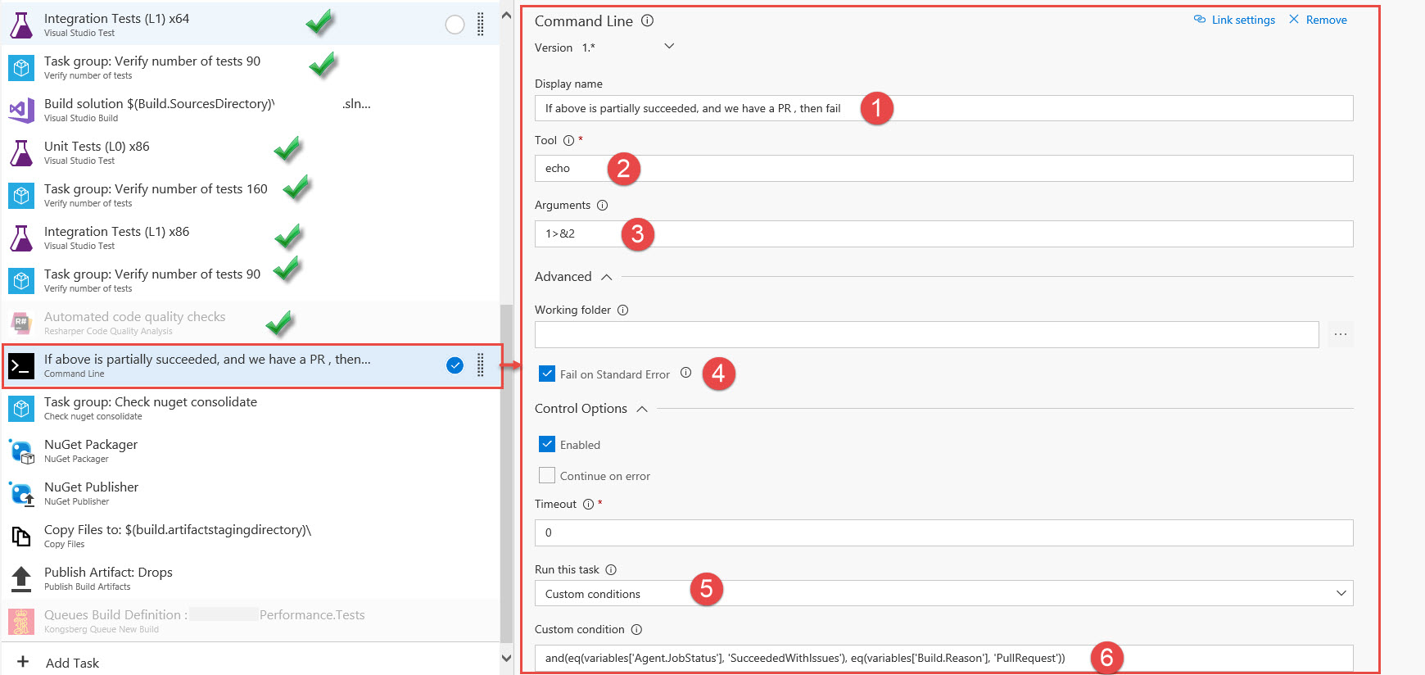
Task: Collapse the Control Options section
Action: click(642, 409)
